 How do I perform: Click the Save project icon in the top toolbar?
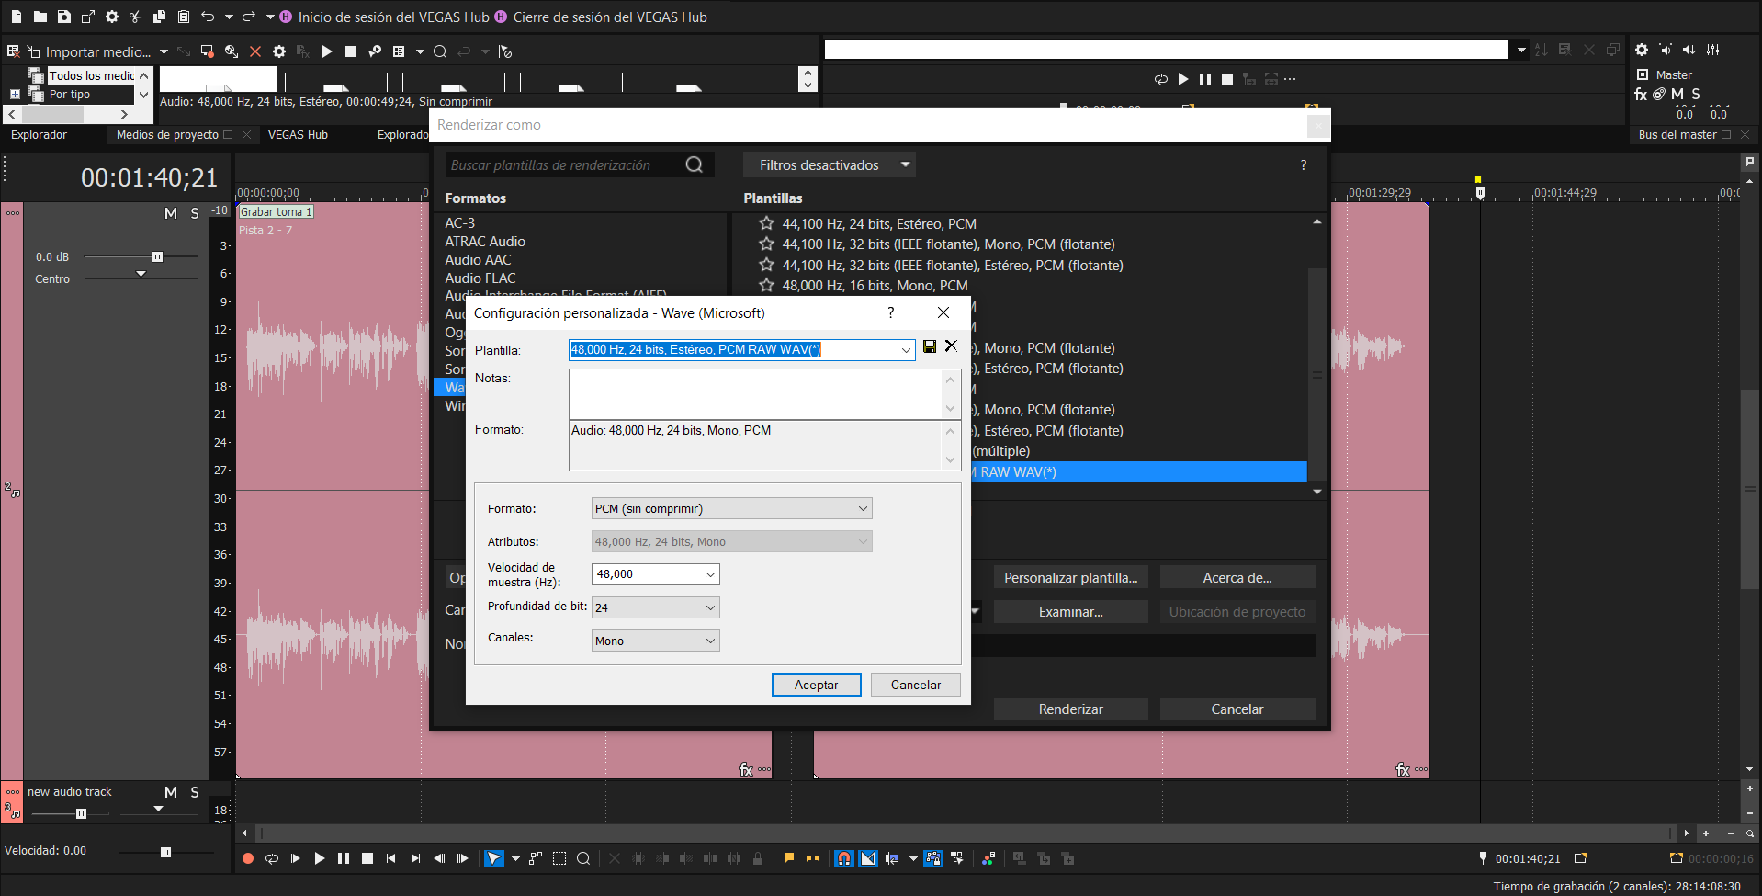pos(63,17)
